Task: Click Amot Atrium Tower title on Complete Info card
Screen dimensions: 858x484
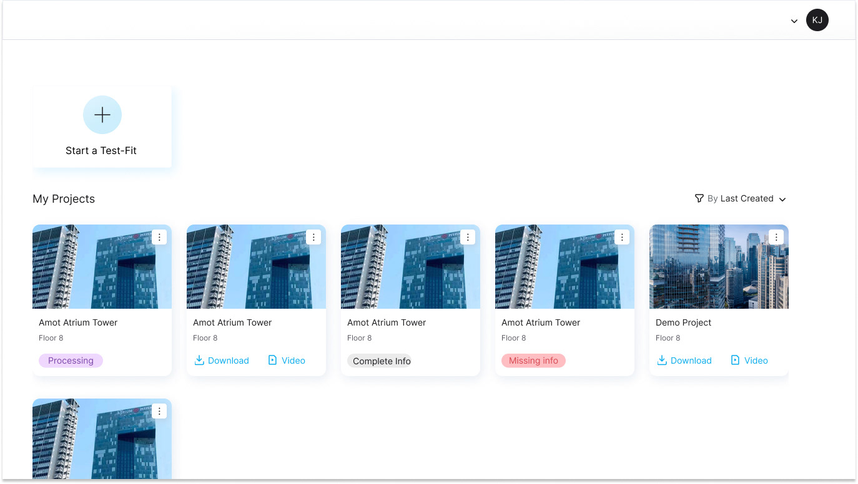Action: 387,322
